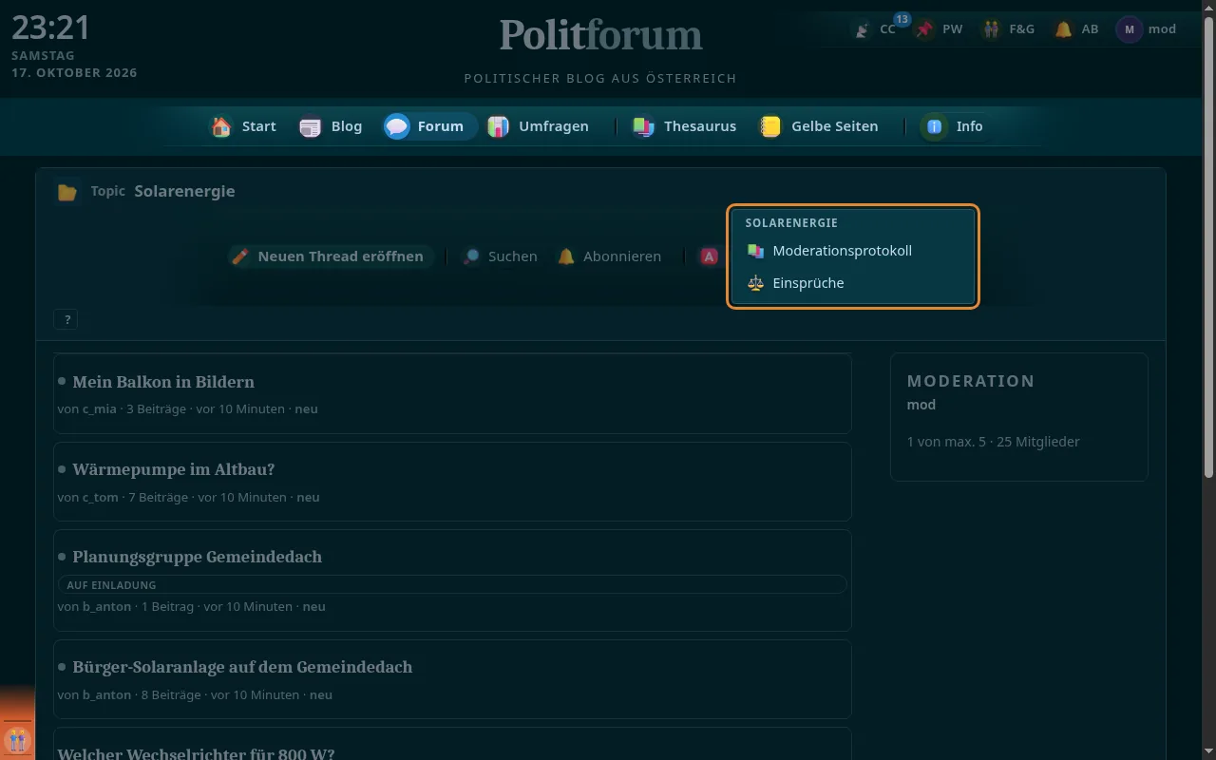1216x760 pixels.
Task: Click the pencil icon for new thread
Action: 240,256
